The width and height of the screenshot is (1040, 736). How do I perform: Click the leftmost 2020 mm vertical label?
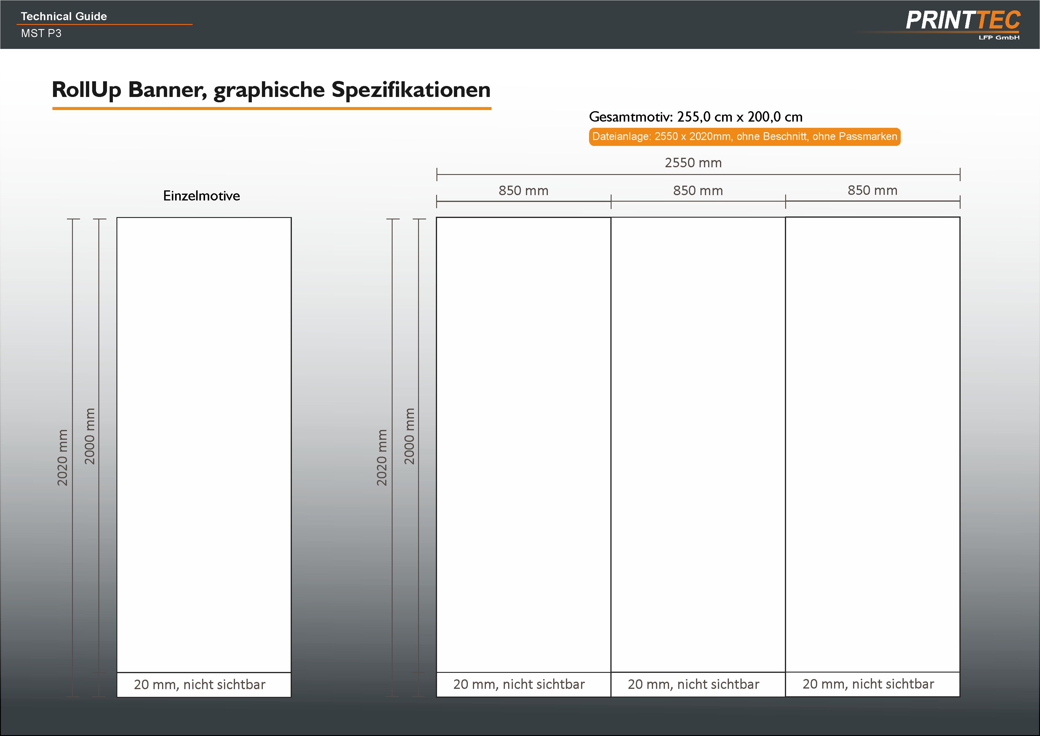click(63, 458)
